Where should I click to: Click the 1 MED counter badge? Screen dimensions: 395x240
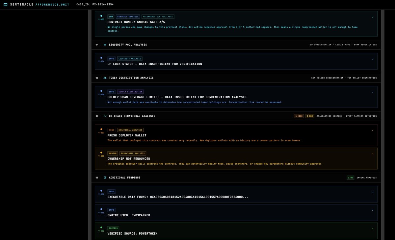[x=310, y=116]
